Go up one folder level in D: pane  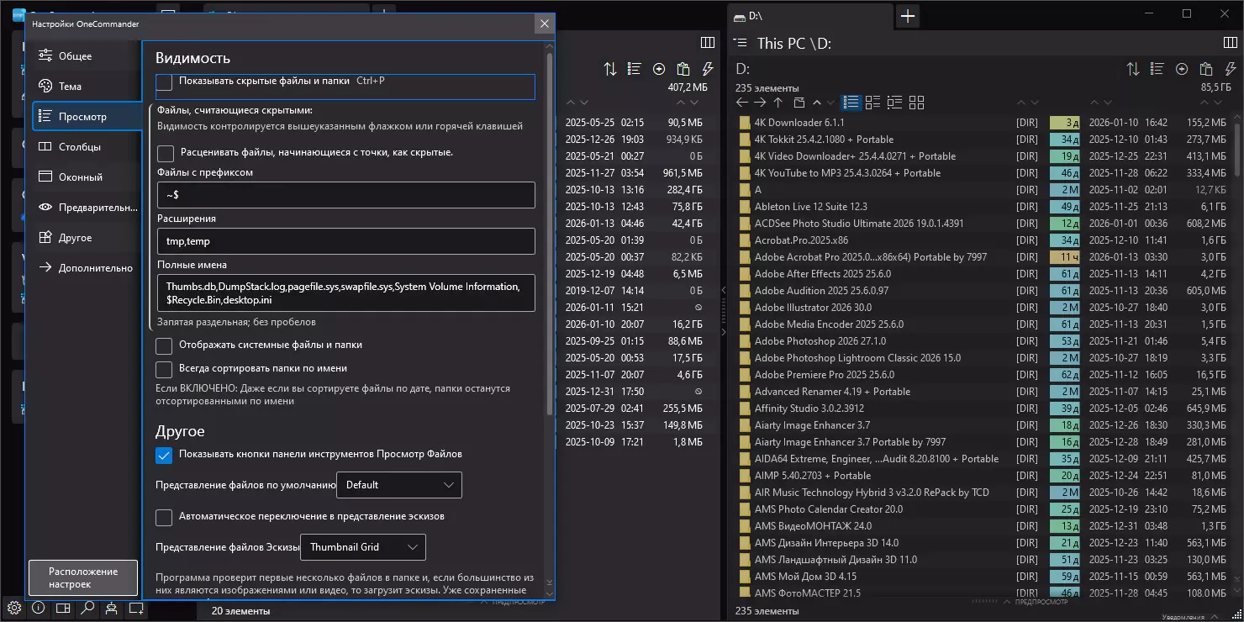pos(778,103)
